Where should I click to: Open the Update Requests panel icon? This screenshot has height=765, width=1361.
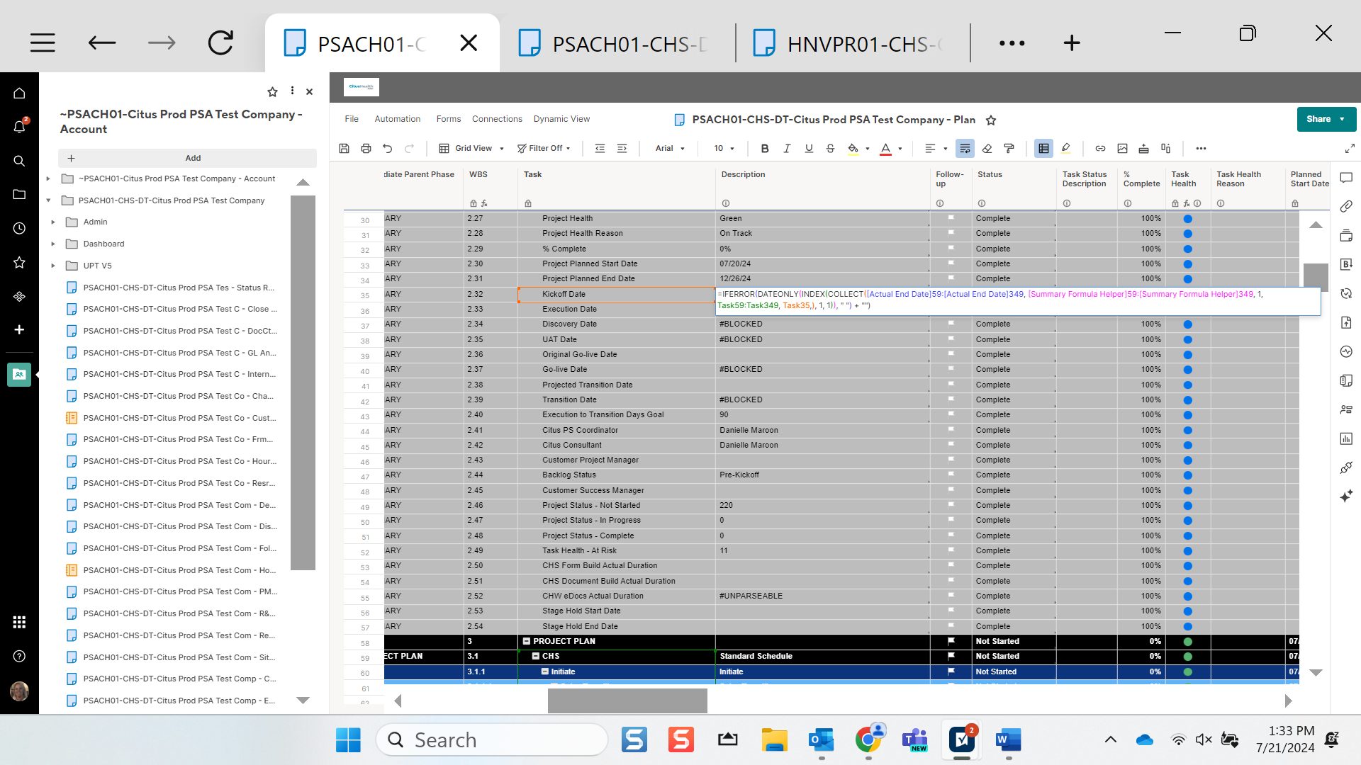pos(1346,293)
